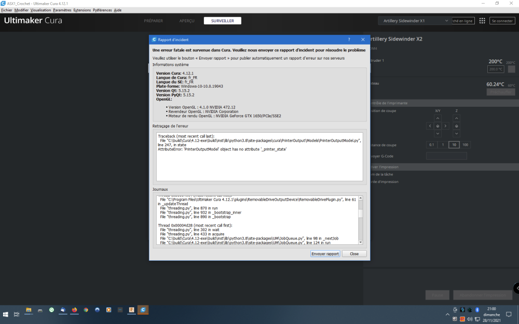Jog X/Y left arrow
Viewport: 519px width, 324px height.
tap(430, 126)
